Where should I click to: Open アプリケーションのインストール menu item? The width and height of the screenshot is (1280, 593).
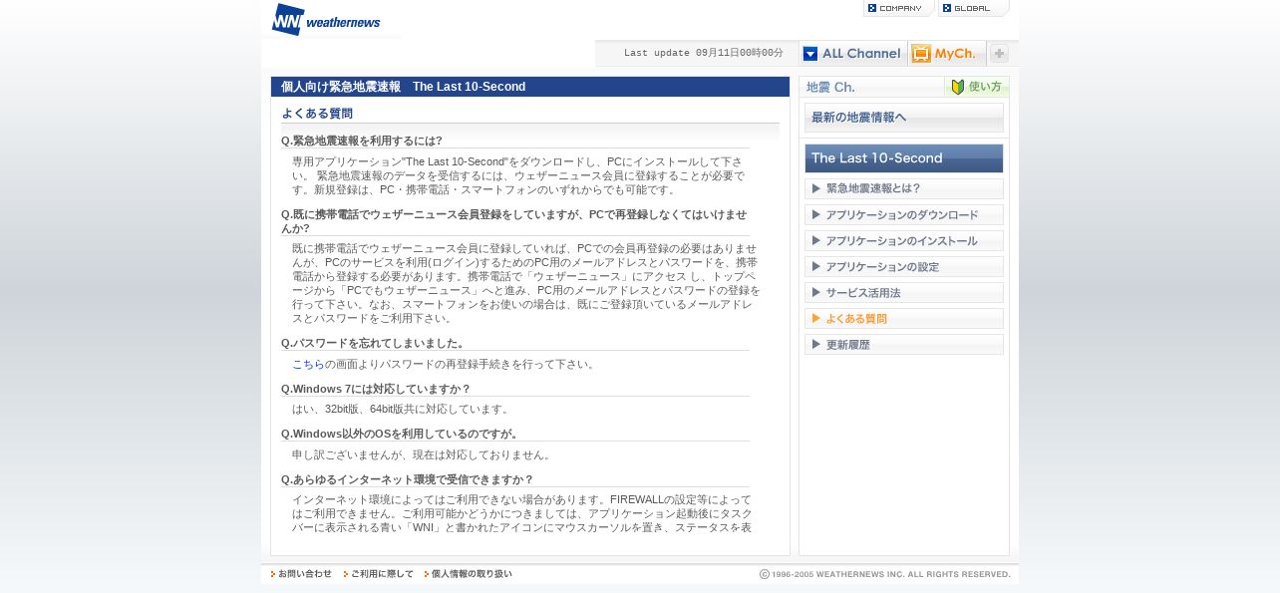pyautogui.click(x=904, y=240)
